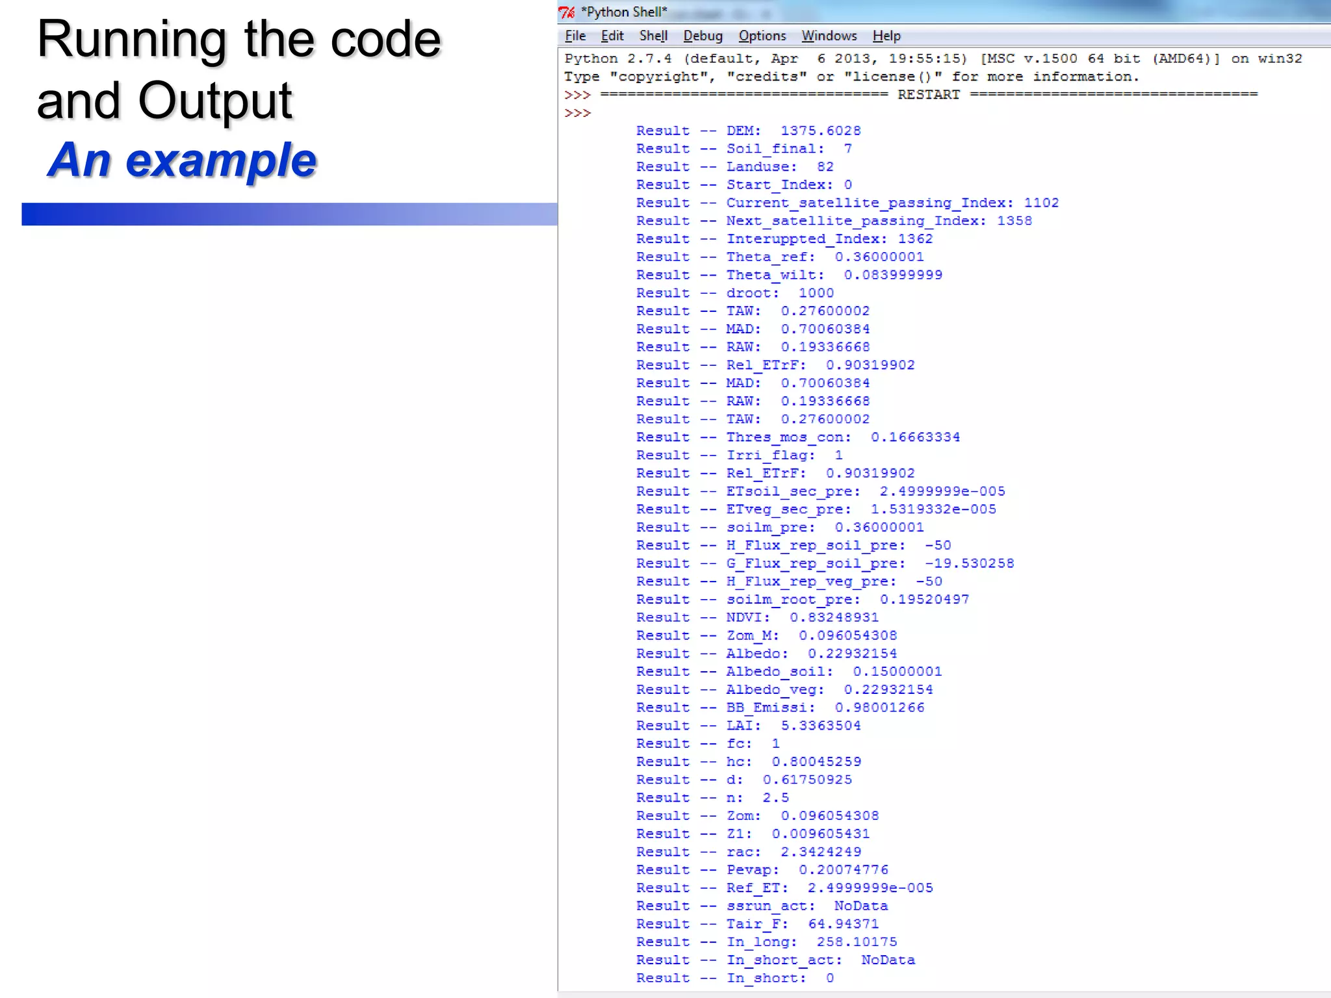Select the 'ETsoil_sec_pre: 2.4999999e-005' line
The width and height of the screenshot is (1331, 998).
coord(820,492)
